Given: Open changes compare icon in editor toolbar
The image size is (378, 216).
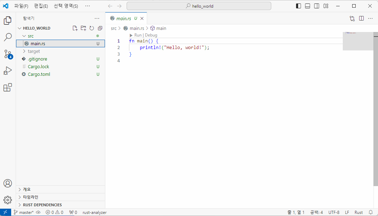Looking at the screenshot, I should 352,18.
